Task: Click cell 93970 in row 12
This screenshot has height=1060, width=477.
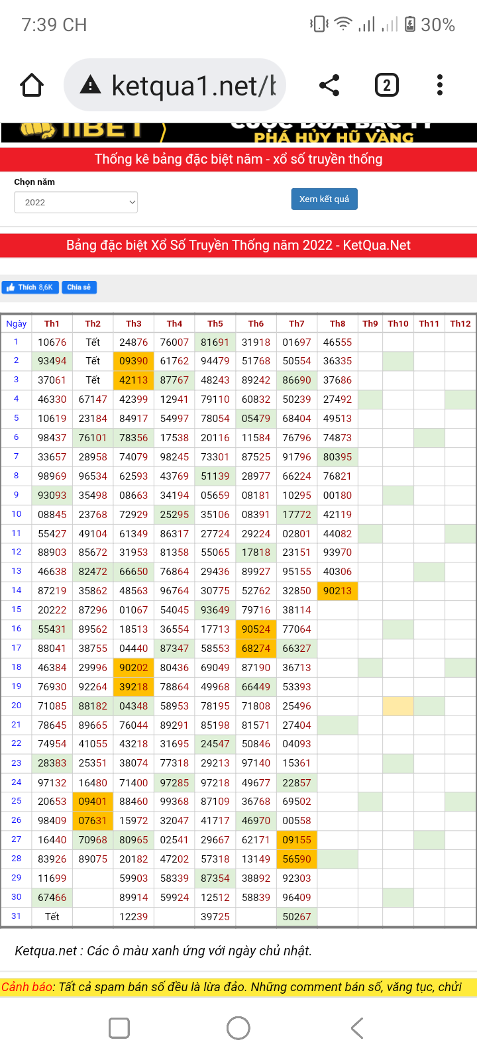Action: tap(338, 553)
